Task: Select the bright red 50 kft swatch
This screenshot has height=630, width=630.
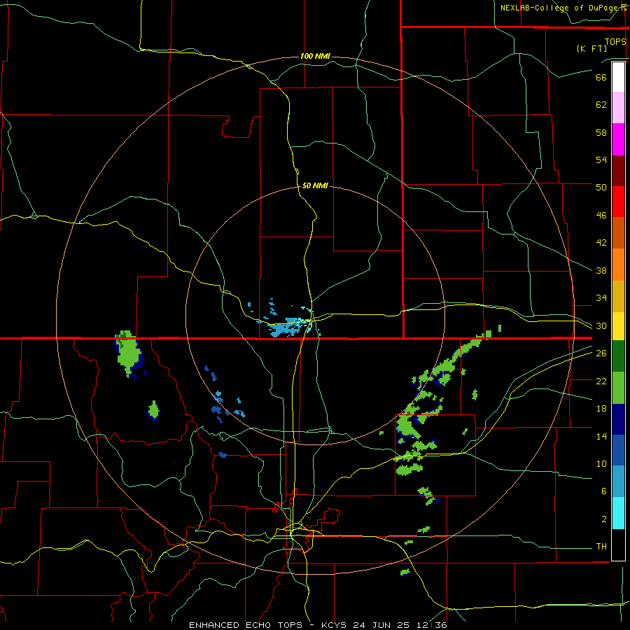Action: (618, 202)
